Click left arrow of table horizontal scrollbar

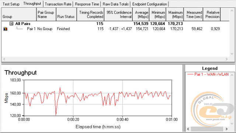coord(4,59)
